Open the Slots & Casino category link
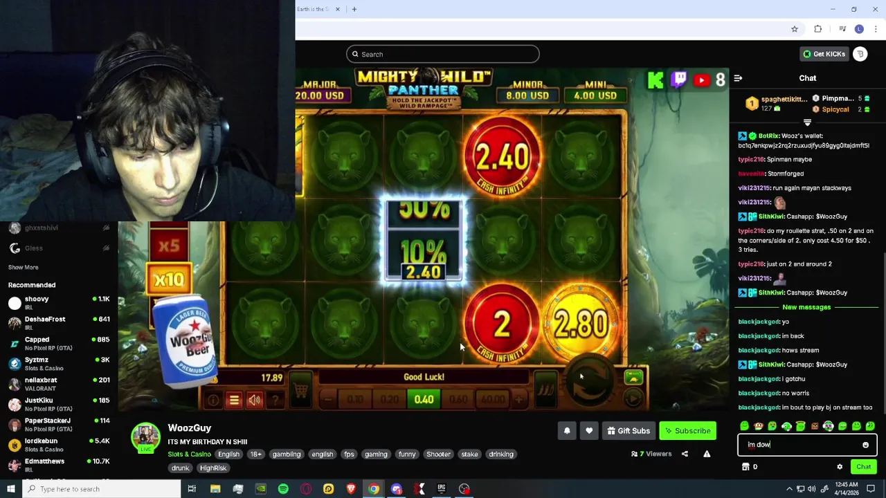This screenshot has height=498, width=886. click(189, 454)
